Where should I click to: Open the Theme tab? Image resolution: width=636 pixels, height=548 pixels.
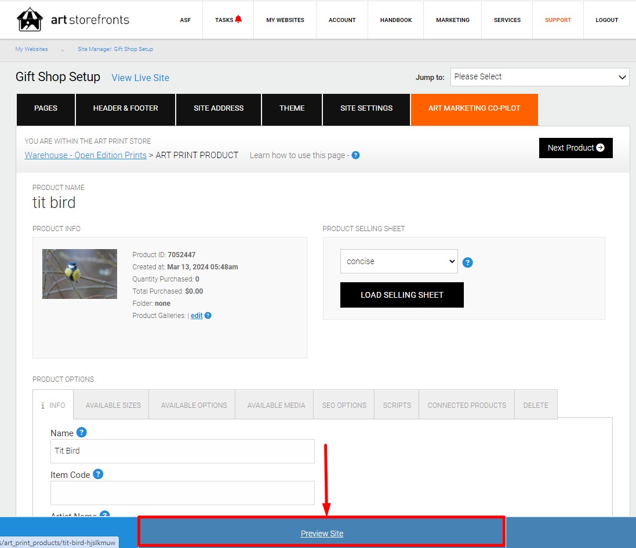pos(292,108)
